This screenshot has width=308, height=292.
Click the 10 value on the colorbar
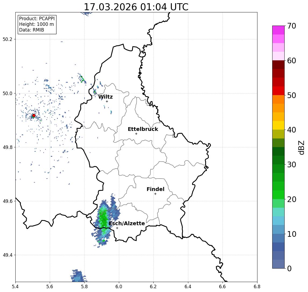292,234
